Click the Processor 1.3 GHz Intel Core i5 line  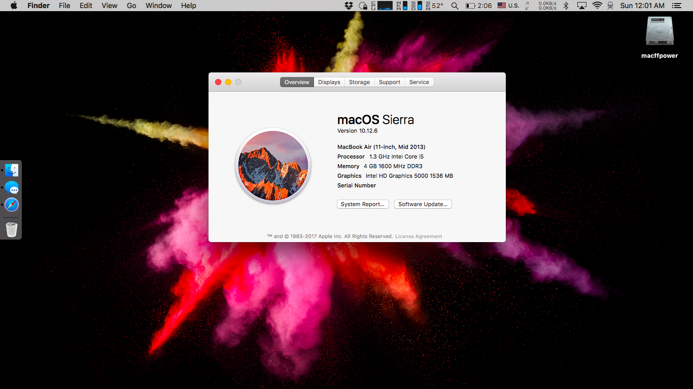380,157
